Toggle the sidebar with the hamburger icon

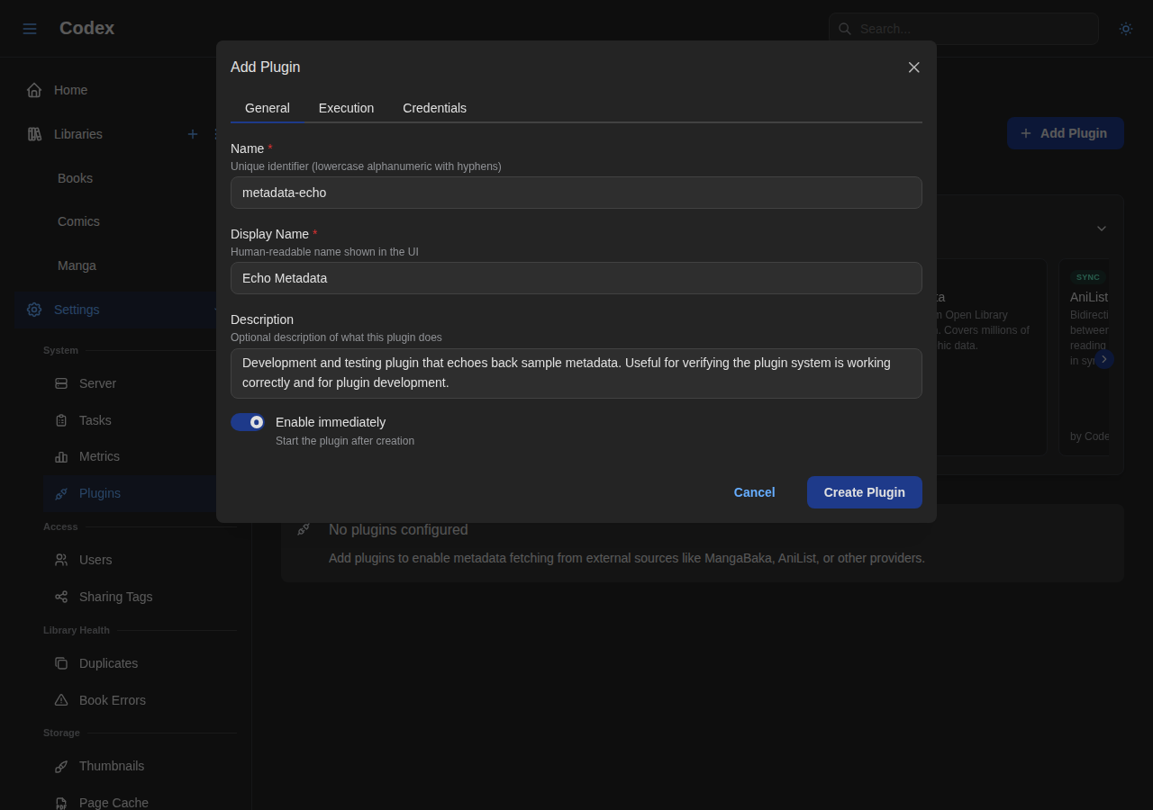coord(29,28)
